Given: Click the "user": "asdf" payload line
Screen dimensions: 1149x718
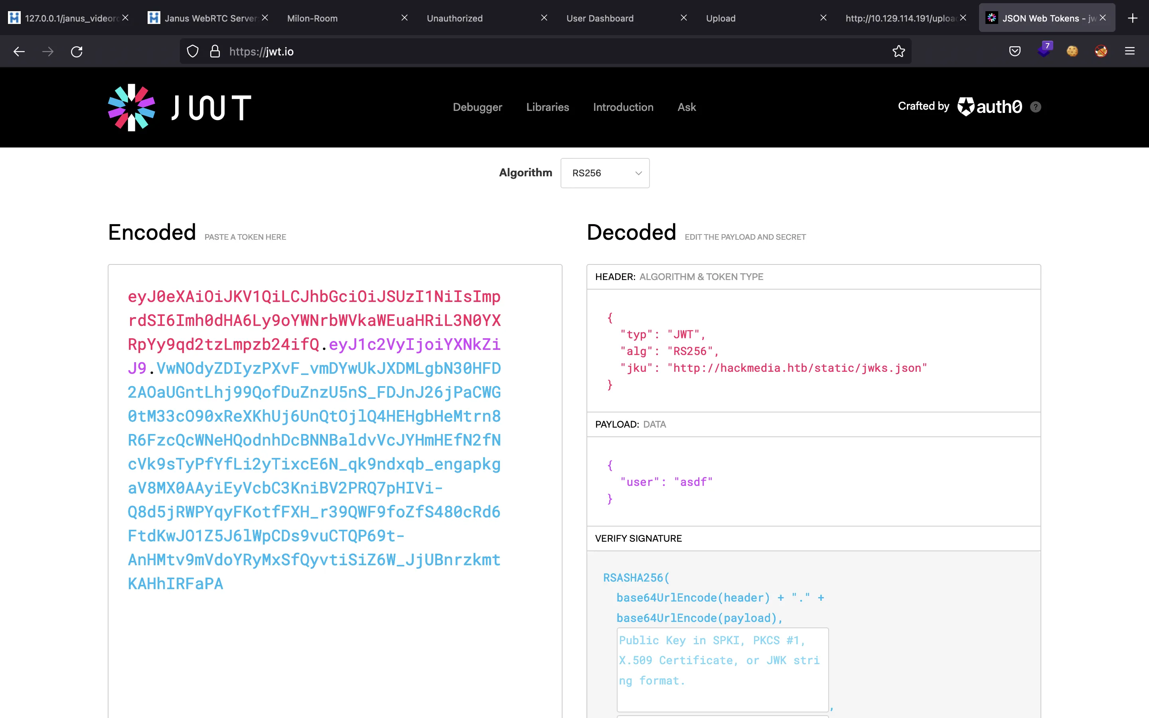Looking at the screenshot, I should click(x=666, y=482).
